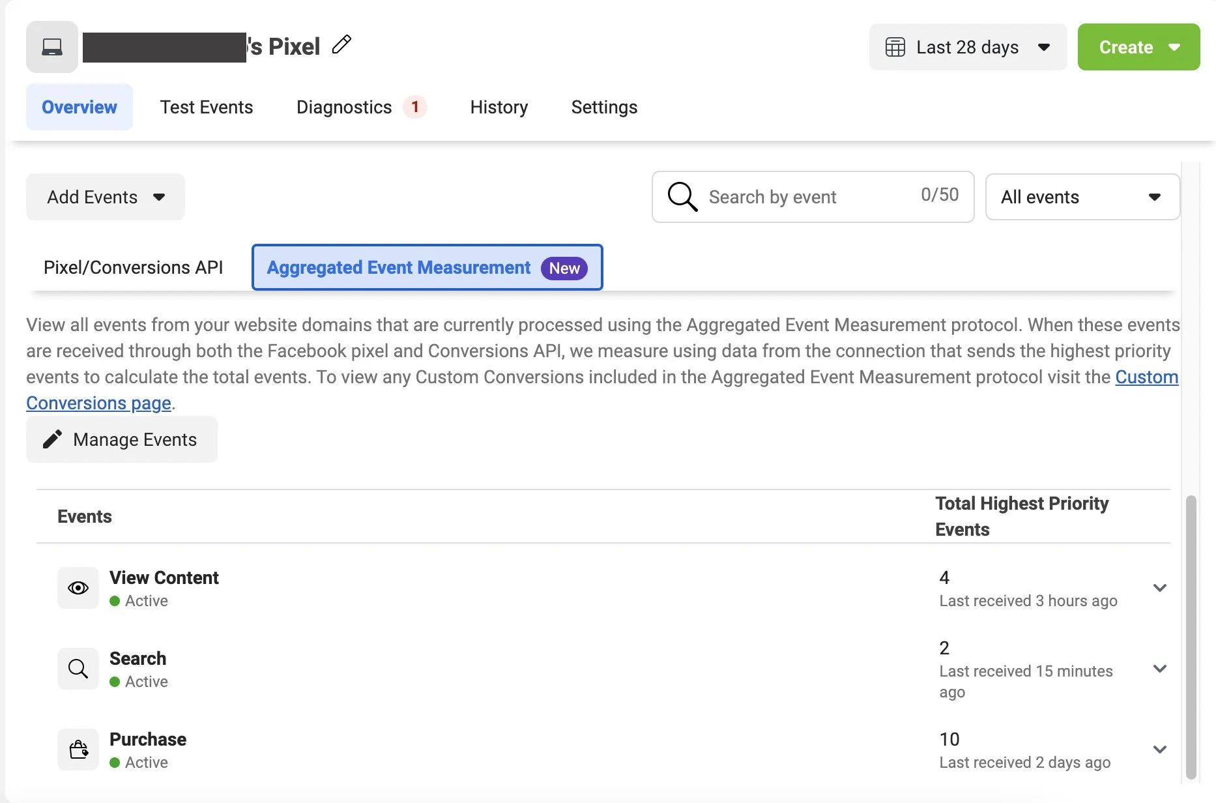Click the View Content event name
This screenshot has height=803, width=1216.
164,577
